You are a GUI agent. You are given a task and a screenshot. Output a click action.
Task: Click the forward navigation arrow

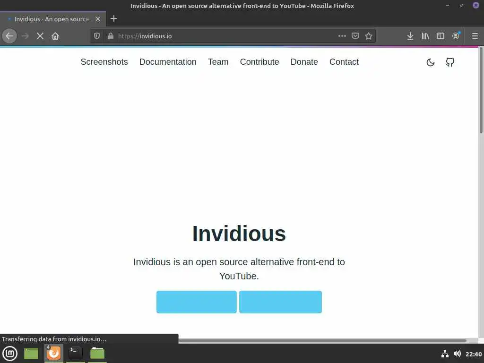tap(25, 36)
